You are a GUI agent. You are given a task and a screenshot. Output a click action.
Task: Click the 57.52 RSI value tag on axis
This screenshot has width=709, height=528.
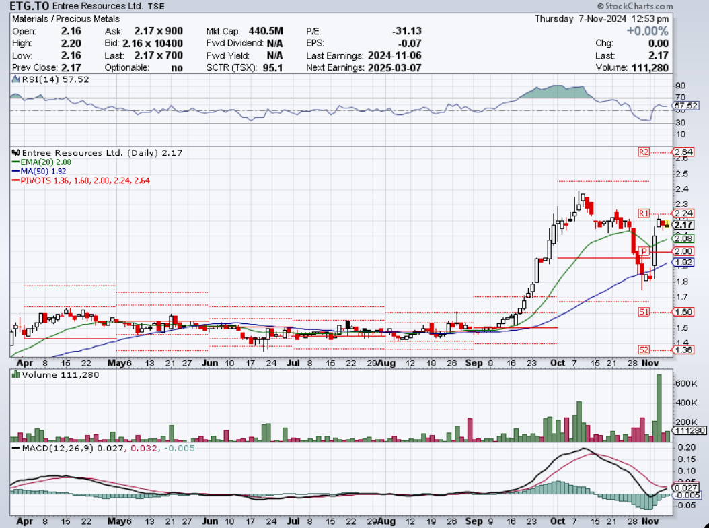(x=686, y=106)
